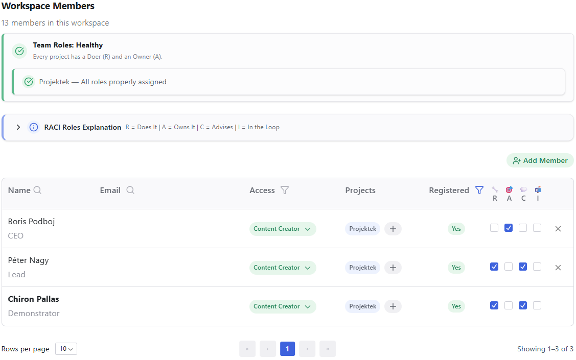Add a project for Boris Podboj
This screenshot has height=360, width=576.
point(393,229)
